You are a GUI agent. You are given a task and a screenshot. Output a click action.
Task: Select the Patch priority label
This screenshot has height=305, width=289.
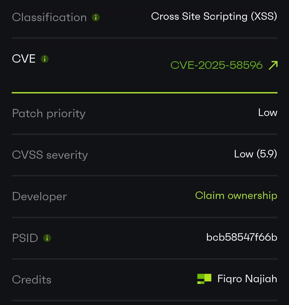(49, 114)
